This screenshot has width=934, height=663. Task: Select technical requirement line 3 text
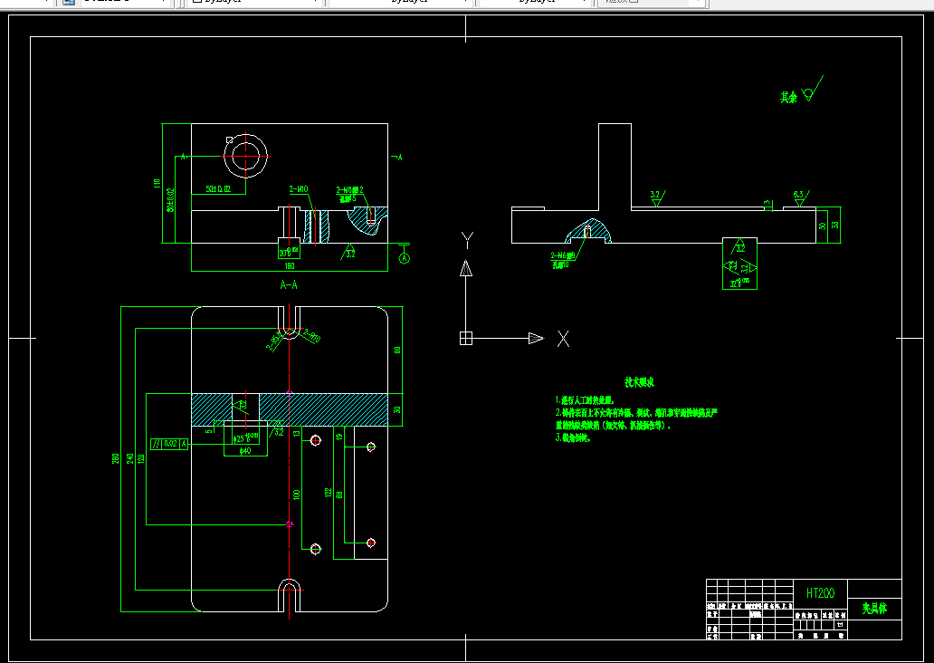pyautogui.click(x=572, y=437)
